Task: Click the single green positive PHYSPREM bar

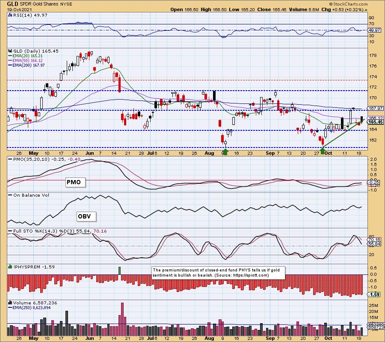Action: pyautogui.click(x=120, y=271)
